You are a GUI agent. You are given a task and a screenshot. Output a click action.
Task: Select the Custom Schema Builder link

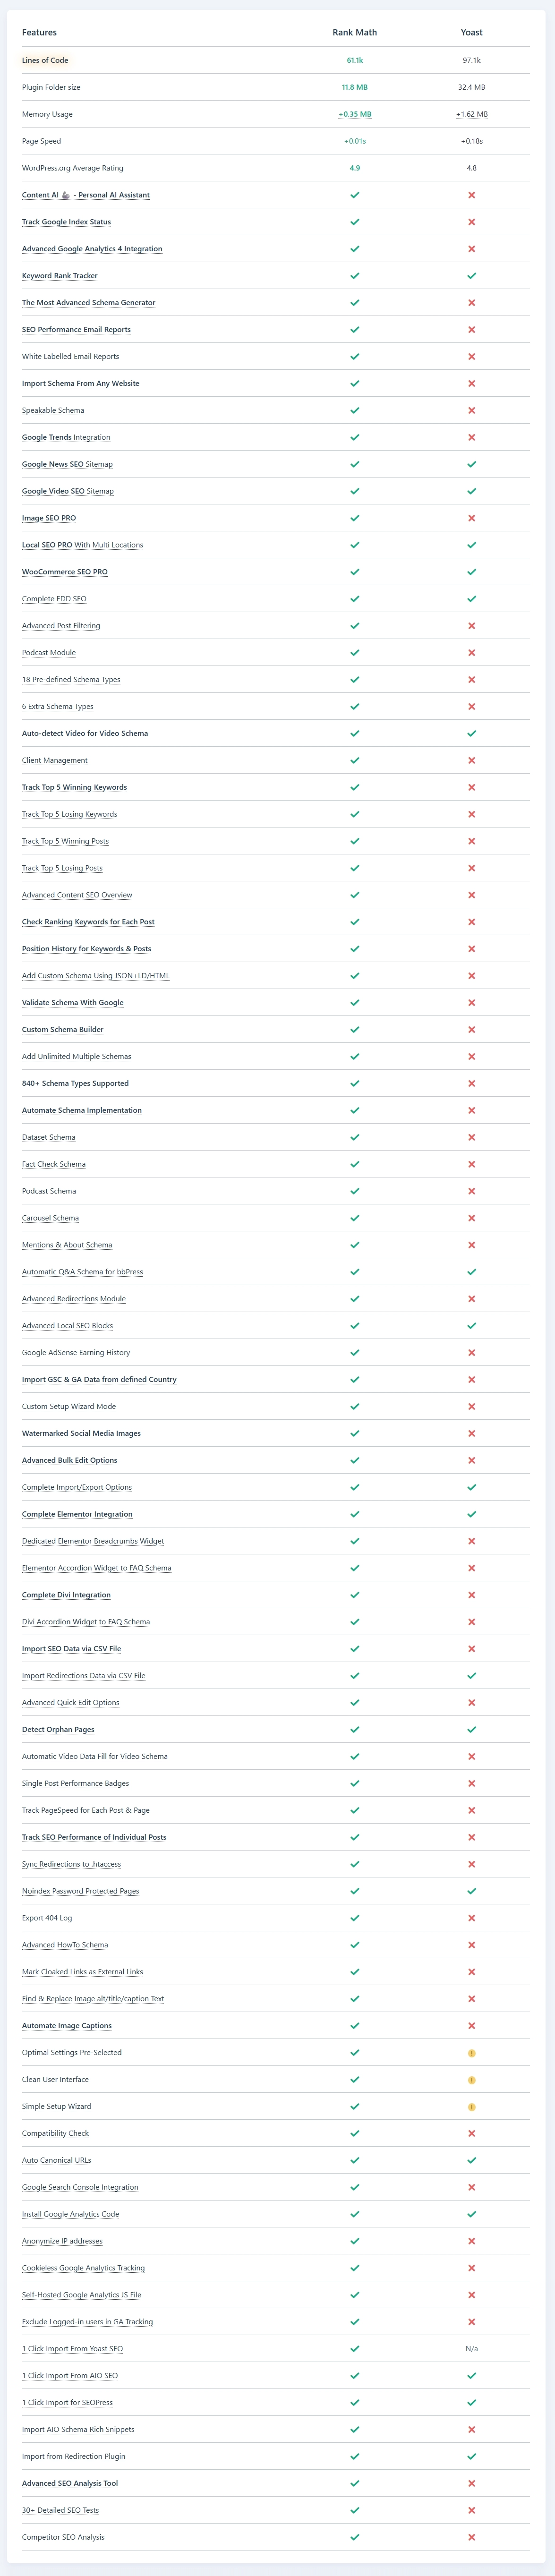(62, 1029)
